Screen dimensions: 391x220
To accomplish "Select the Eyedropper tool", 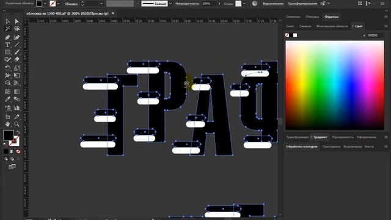I will [x=7, y=99].
